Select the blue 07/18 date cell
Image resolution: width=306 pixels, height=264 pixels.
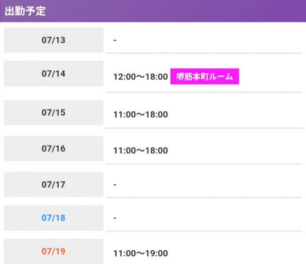click(54, 218)
